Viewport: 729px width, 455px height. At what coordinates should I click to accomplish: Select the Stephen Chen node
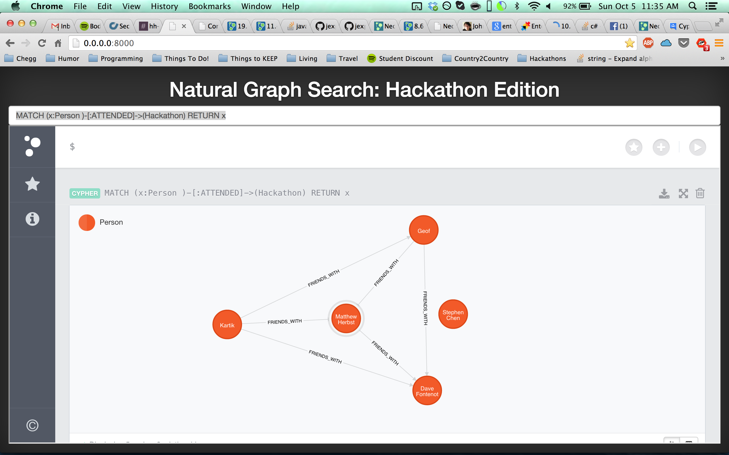tap(453, 315)
